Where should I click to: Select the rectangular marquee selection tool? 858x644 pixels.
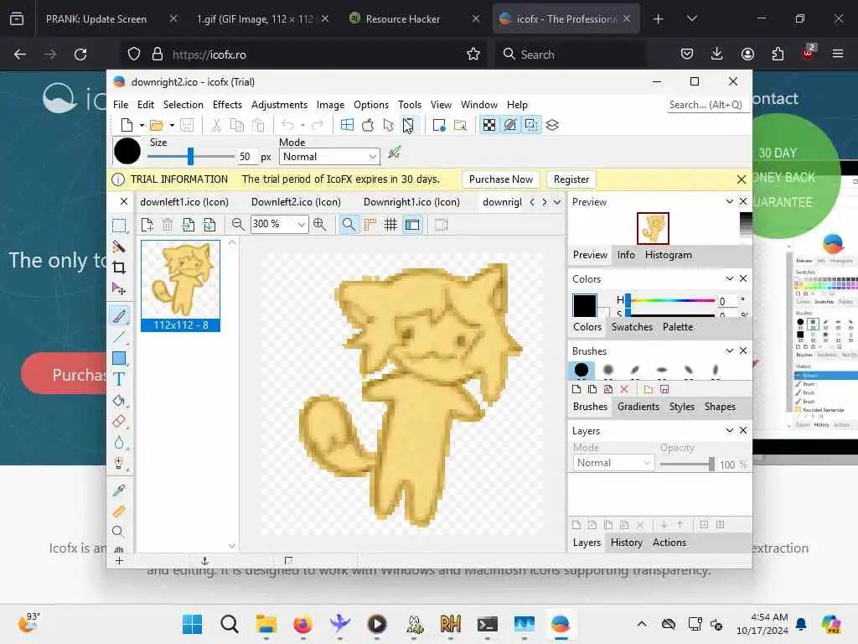point(119,226)
